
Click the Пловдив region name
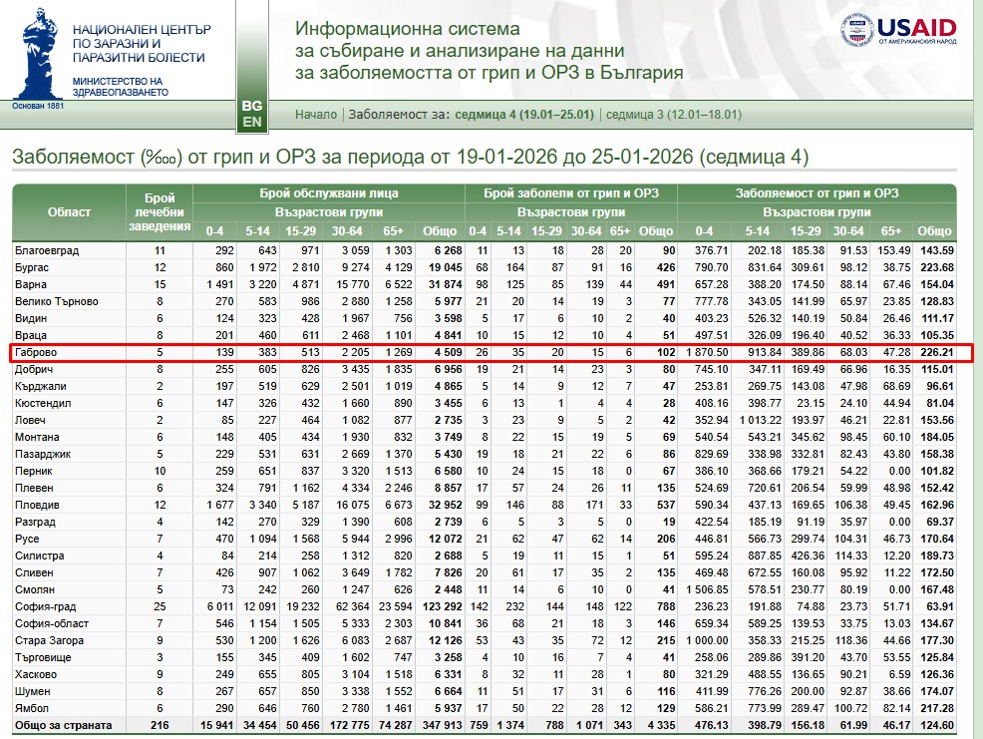pos(37,506)
